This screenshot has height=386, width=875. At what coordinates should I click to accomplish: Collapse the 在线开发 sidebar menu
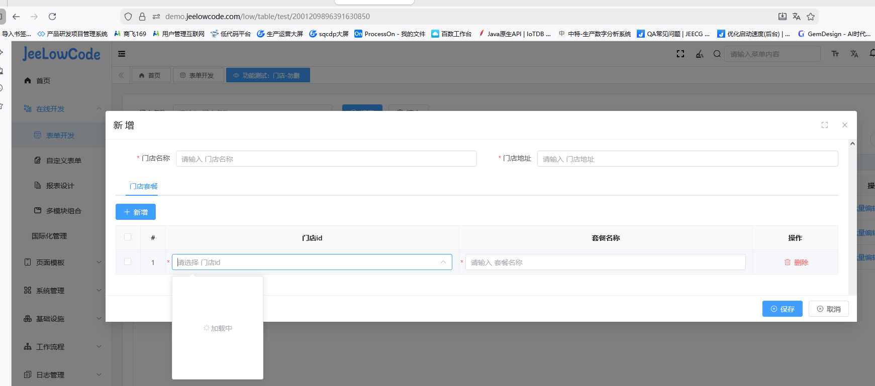point(62,109)
